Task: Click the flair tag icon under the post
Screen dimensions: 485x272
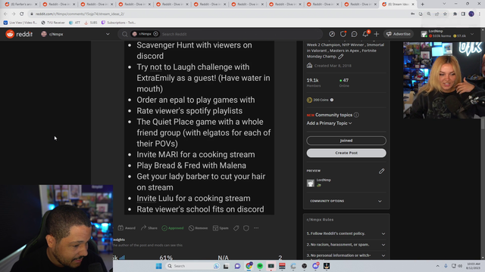Action: 236,228
